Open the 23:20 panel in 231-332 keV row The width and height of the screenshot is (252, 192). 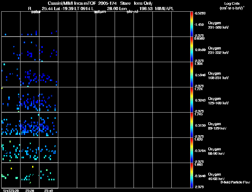pos(11,49)
